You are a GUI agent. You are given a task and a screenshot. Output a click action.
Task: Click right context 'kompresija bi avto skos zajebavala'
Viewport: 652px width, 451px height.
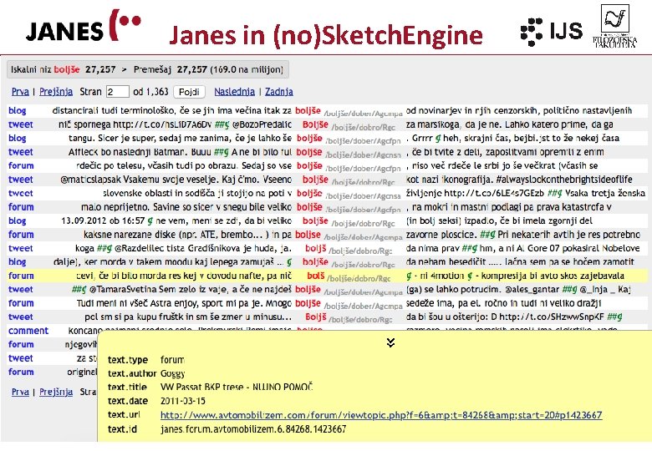[x=553, y=276]
